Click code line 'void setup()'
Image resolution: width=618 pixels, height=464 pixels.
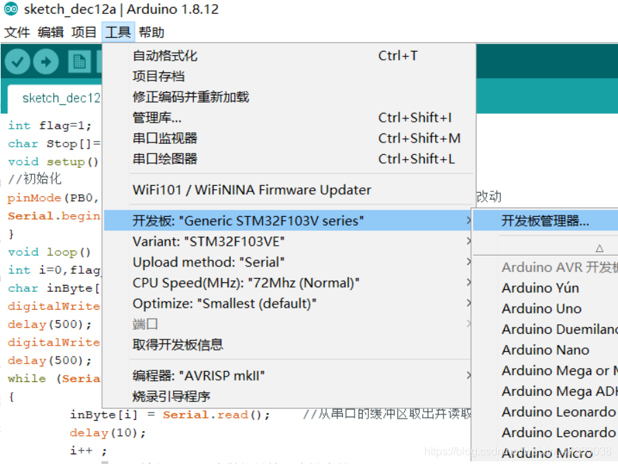pos(53,162)
